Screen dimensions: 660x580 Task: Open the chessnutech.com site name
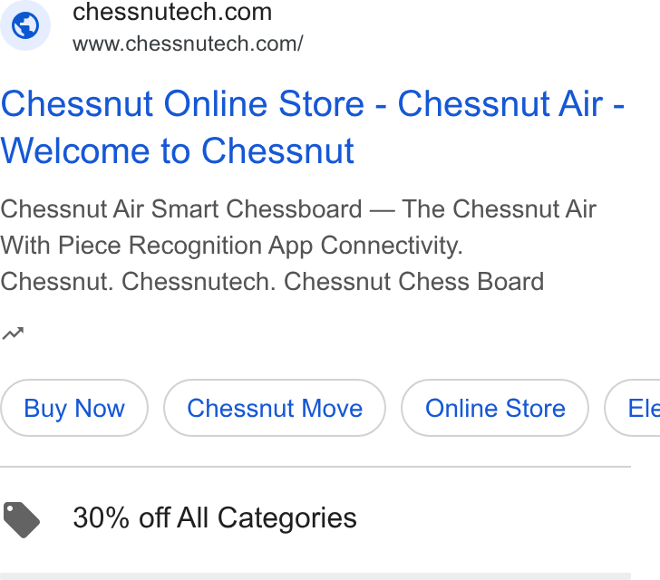click(172, 12)
